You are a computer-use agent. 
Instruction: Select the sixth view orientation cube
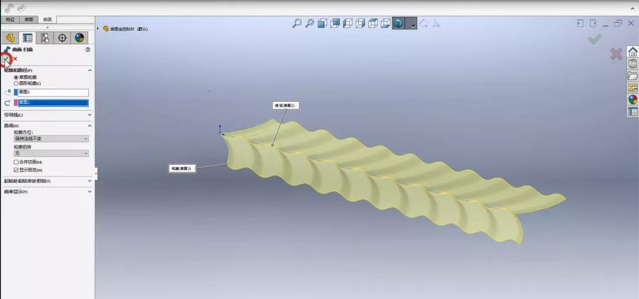coord(386,24)
